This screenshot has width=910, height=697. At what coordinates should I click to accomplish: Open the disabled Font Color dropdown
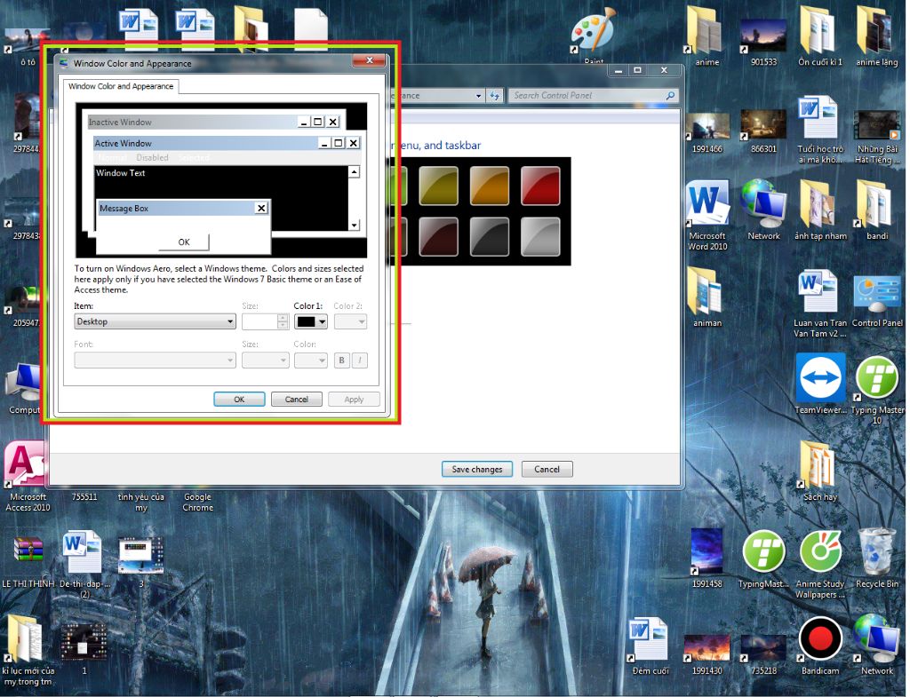click(x=310, y=360)
